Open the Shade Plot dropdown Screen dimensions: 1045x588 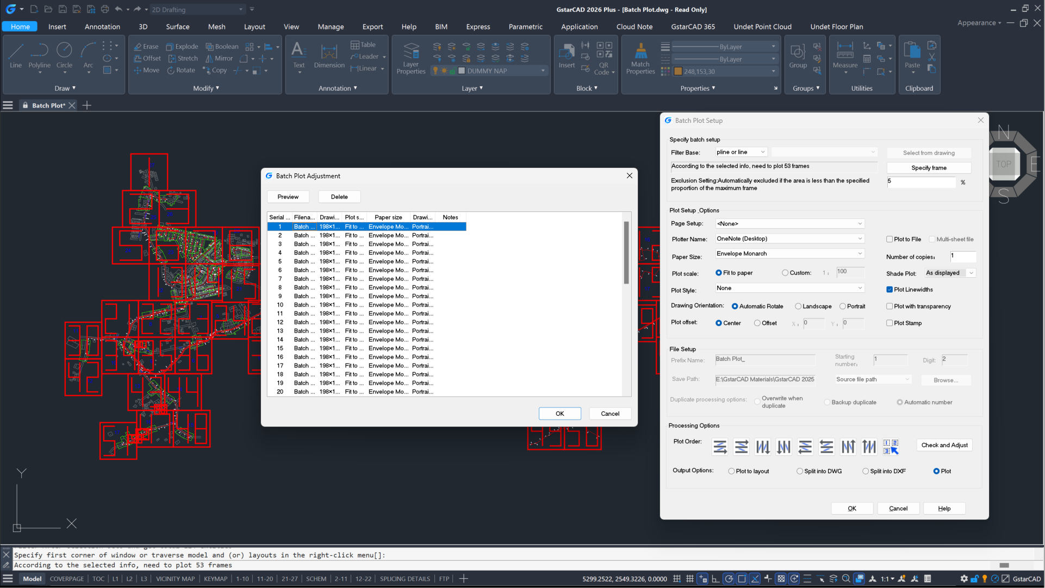971,273
